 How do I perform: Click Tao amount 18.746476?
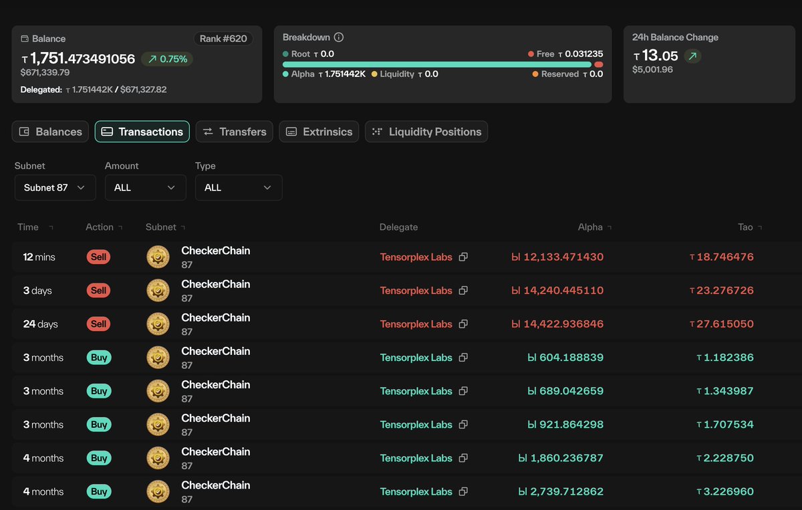[x=722, y=257]
